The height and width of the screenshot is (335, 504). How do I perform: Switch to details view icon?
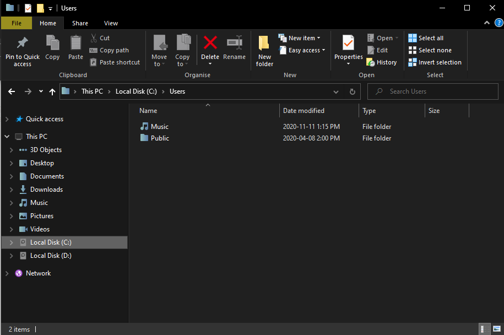[484, 329]
